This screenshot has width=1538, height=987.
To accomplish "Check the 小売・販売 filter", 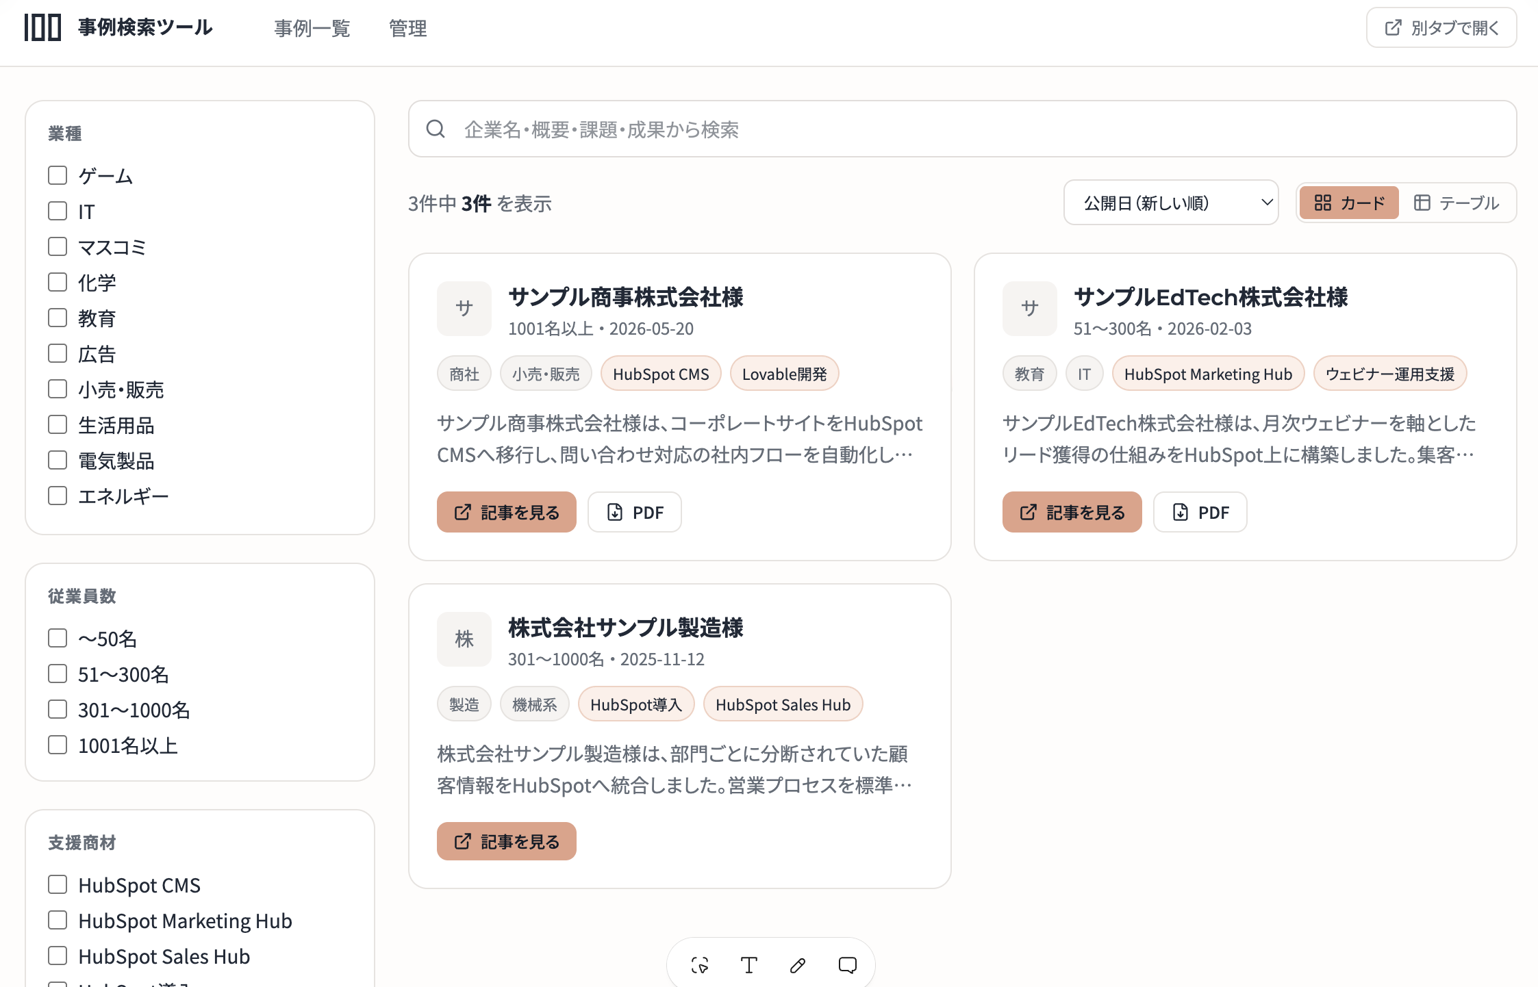I will (58, 389).
